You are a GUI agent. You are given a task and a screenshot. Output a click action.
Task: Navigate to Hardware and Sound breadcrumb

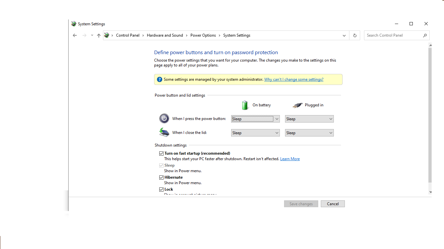[165, 35]
